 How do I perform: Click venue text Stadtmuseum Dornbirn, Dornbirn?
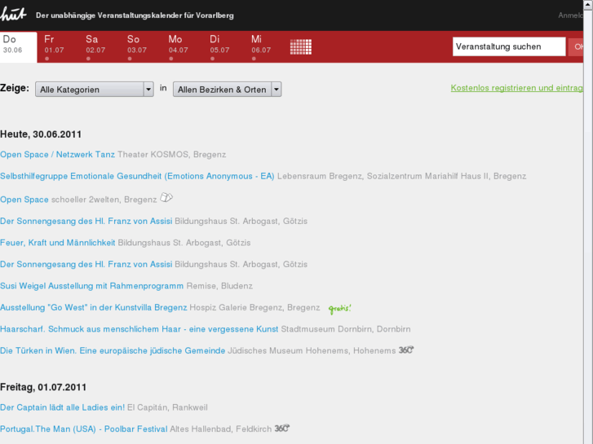[346, 329]
